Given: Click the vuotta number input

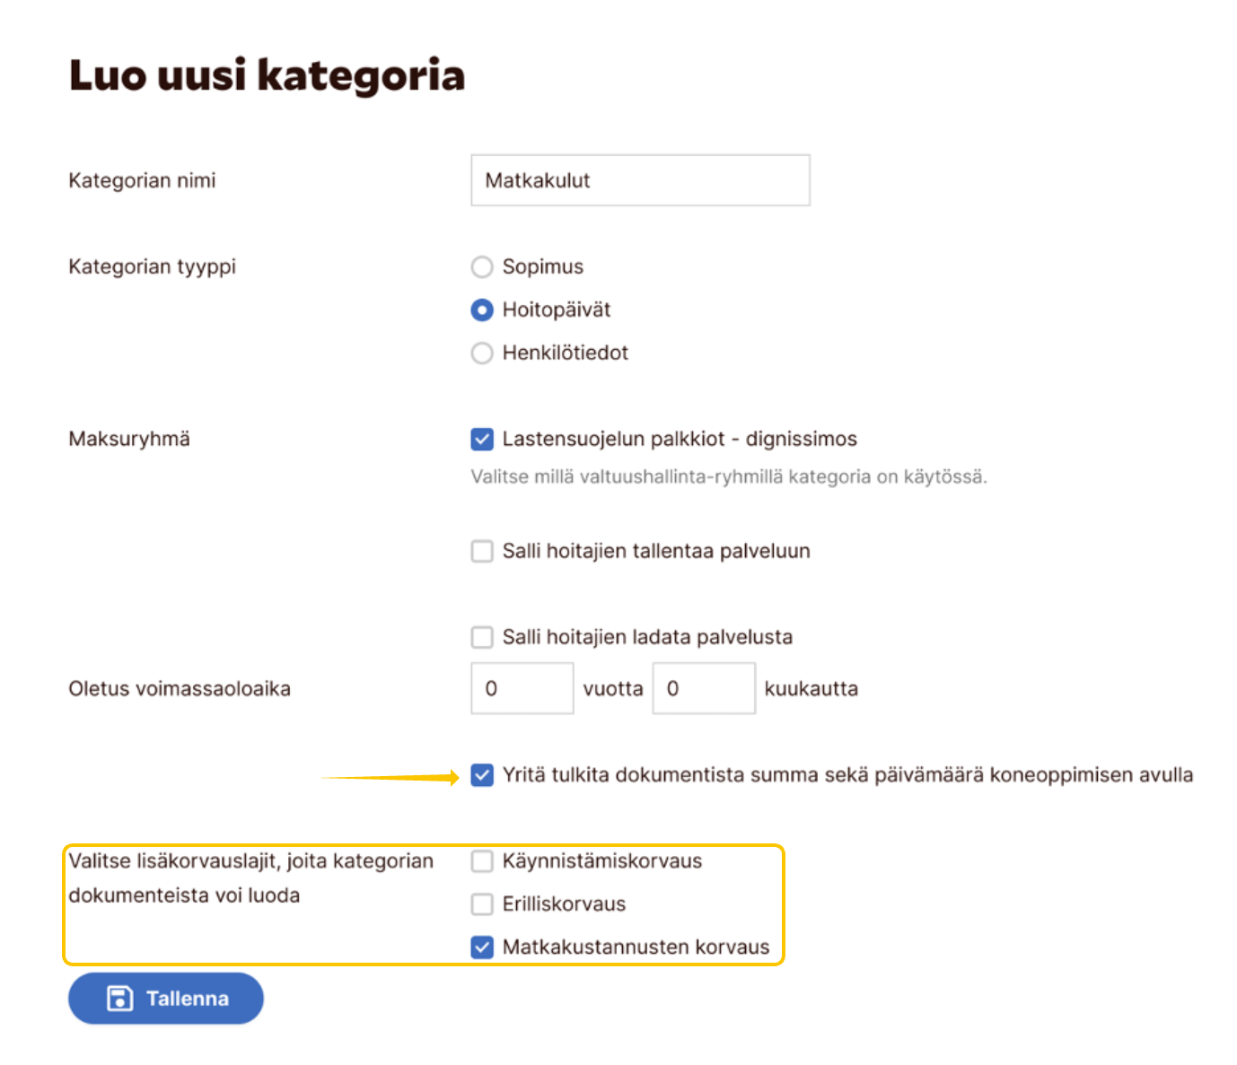Looking at the screenshot, I should (x=522, y=689).
